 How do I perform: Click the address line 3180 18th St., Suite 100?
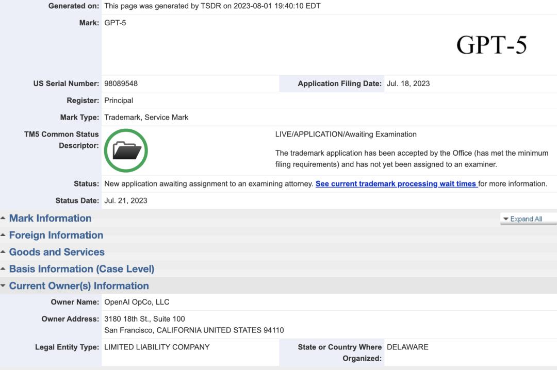point(144,319)
